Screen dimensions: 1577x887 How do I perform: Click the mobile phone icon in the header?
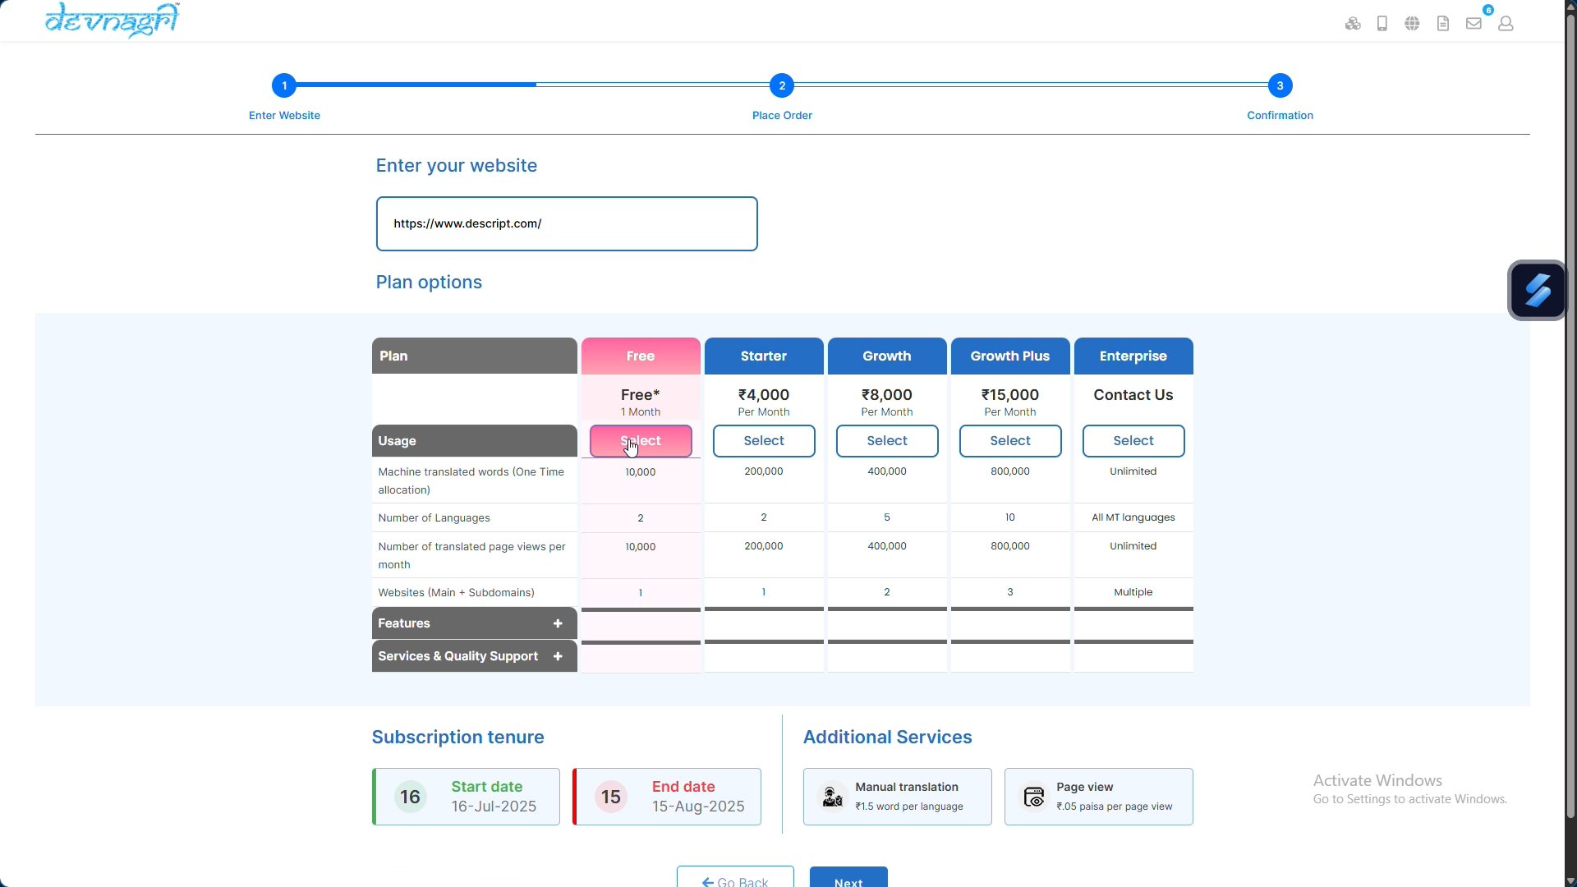click(x=1382, y=24)
